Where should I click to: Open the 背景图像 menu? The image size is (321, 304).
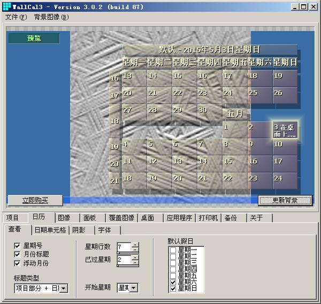pos(51,17)
